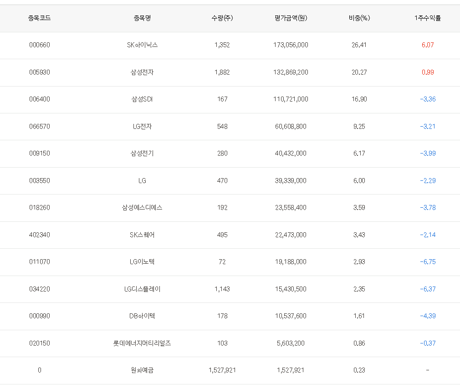This screenshot has height=389, width=460.
Task: Click the quantity 548
Action: point(222,127)
